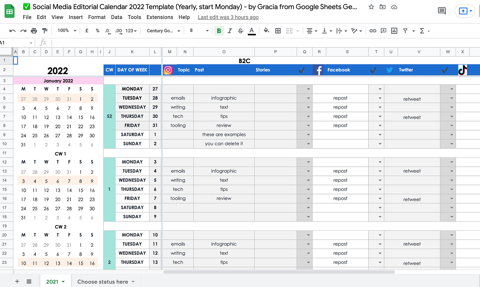Screen dimensions: 480x287
Task: Open the 2021 sheet tab menu
Action: pos(63,282)
